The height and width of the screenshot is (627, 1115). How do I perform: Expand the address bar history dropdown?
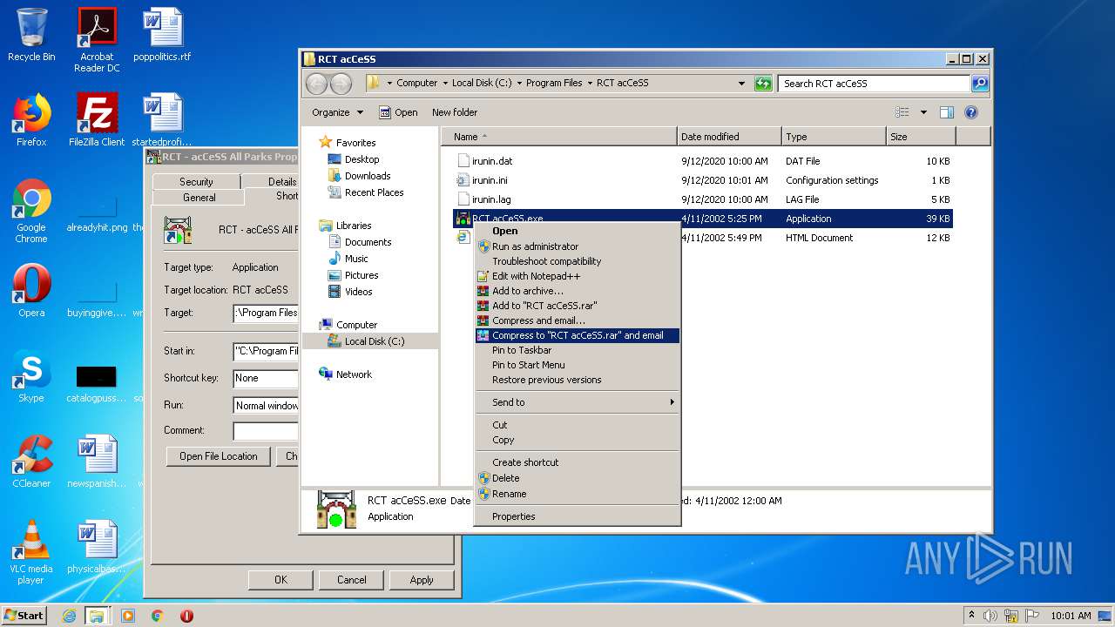click(741, 84)
